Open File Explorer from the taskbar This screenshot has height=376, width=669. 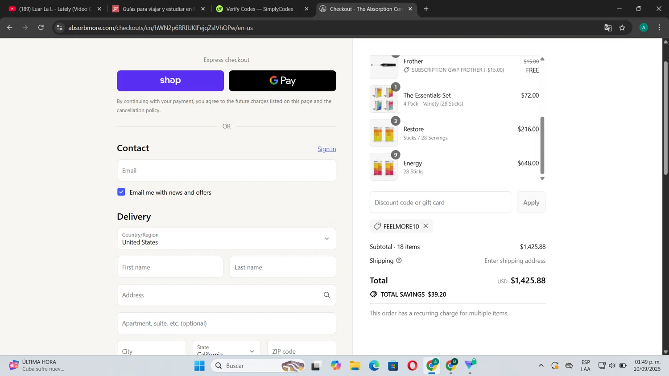pos(355,366)
